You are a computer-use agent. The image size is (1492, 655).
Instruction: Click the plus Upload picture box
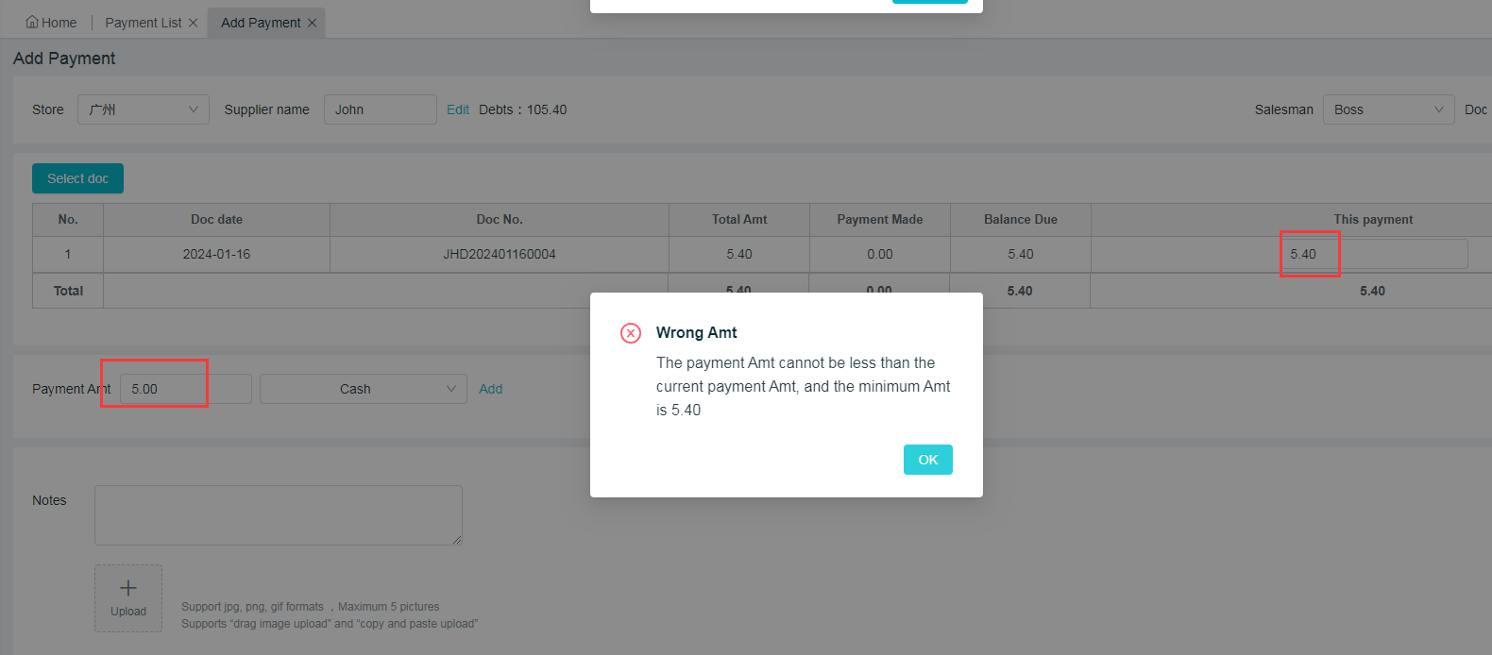128,598
